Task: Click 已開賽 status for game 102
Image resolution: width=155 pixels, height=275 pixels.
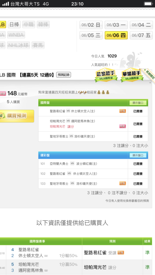Action: pyautogui.click(x=138, y=174)
